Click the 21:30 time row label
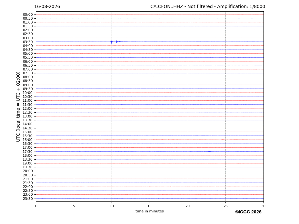 pyautogui.click(x=28, y=183)
